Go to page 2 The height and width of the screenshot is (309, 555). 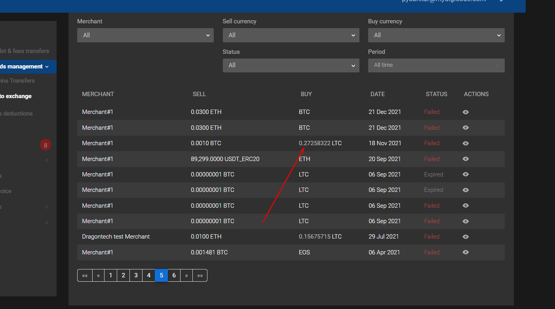click(x=123, y=275)
